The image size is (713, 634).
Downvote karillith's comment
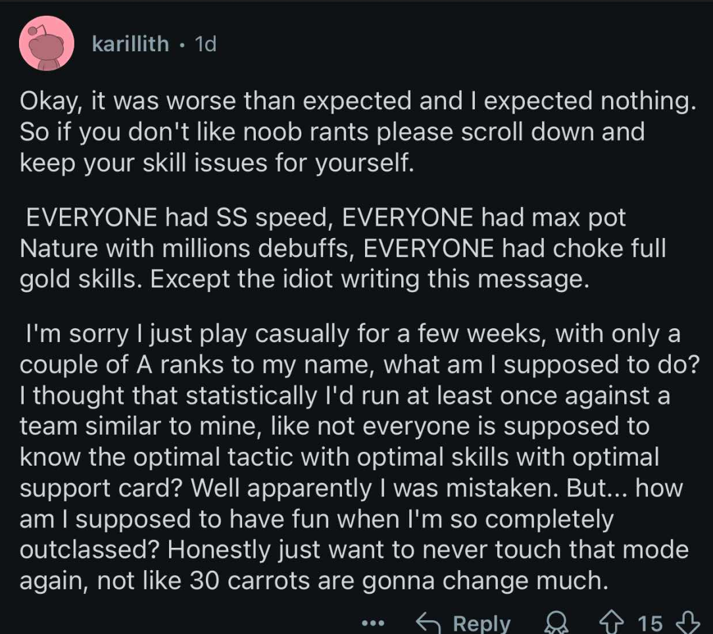[689, 622]
